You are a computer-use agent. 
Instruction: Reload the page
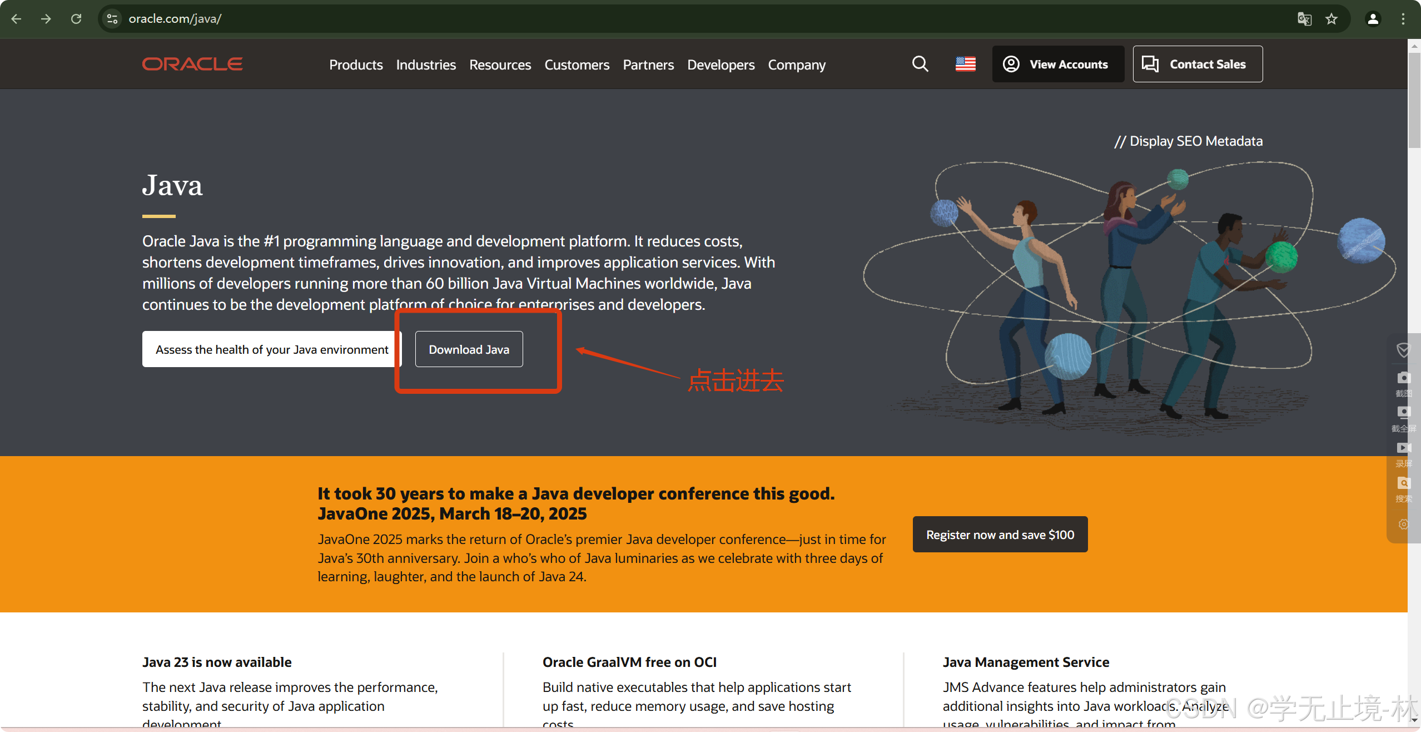pos(76,19)
